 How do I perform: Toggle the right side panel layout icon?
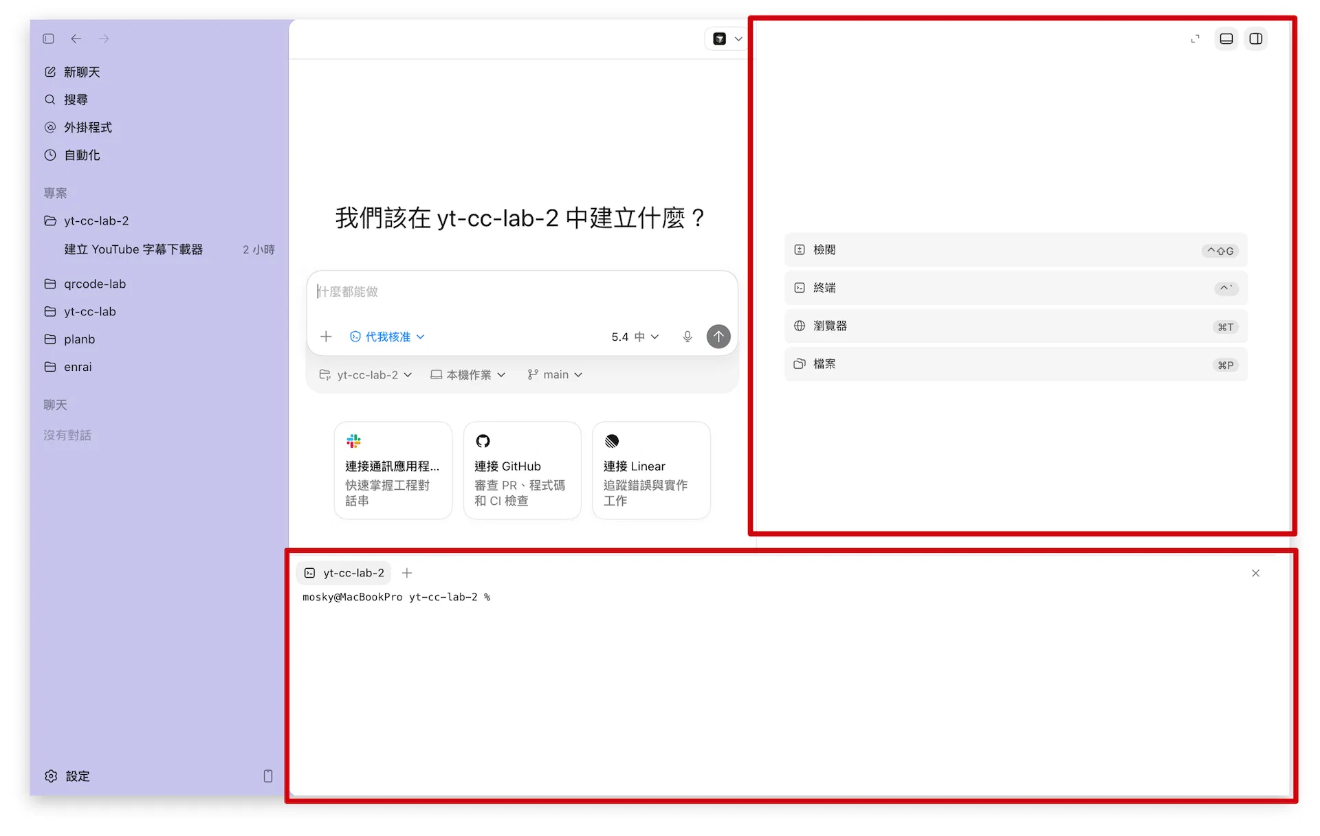(1256, 38)
